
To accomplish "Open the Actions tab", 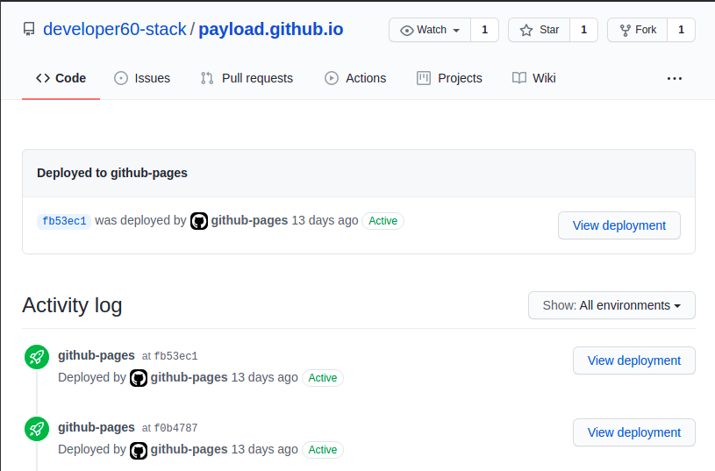I will [x=355, y=78].
